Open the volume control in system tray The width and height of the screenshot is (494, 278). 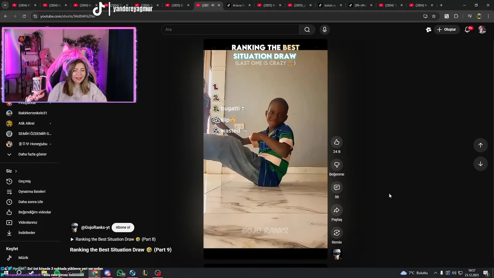click(454, 273)
